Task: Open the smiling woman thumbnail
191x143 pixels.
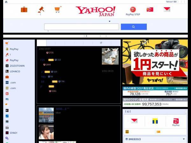Action: (46, 132)
